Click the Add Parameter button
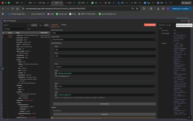This screenshot has width=193, height=121. (104, 104)
